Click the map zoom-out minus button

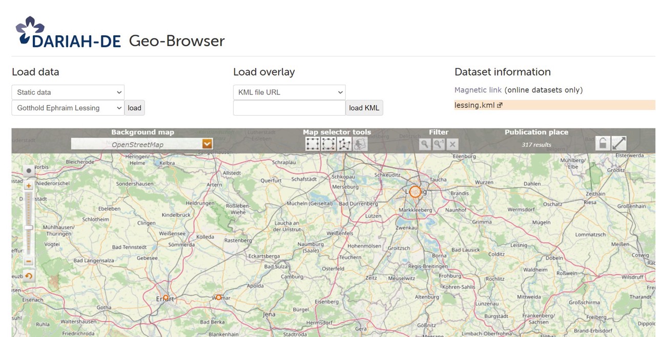(x=29, y=261)
